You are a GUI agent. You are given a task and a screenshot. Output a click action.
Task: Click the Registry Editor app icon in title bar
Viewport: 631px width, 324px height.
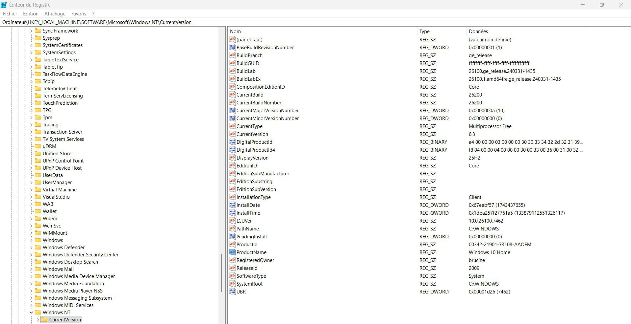pos(4,5)
